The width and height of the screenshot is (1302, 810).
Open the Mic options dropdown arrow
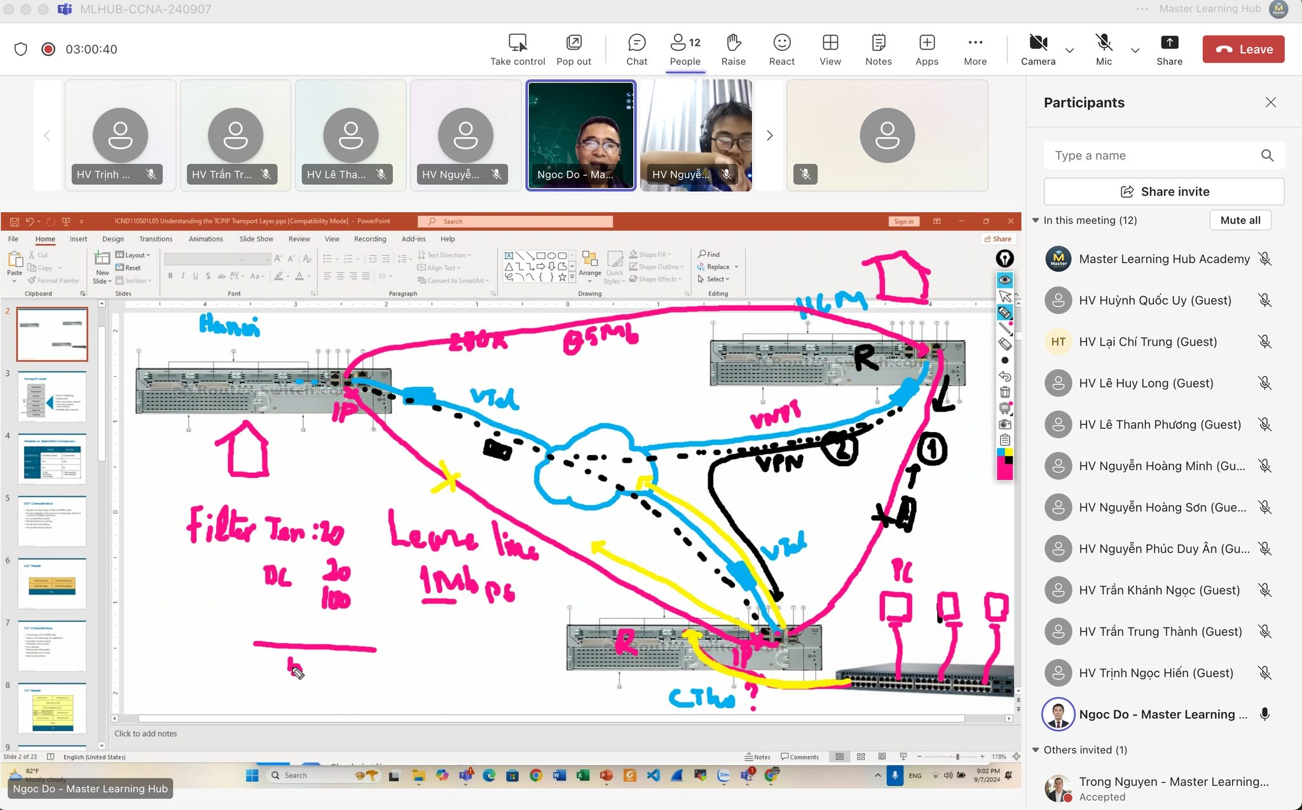coord(1135,50)
